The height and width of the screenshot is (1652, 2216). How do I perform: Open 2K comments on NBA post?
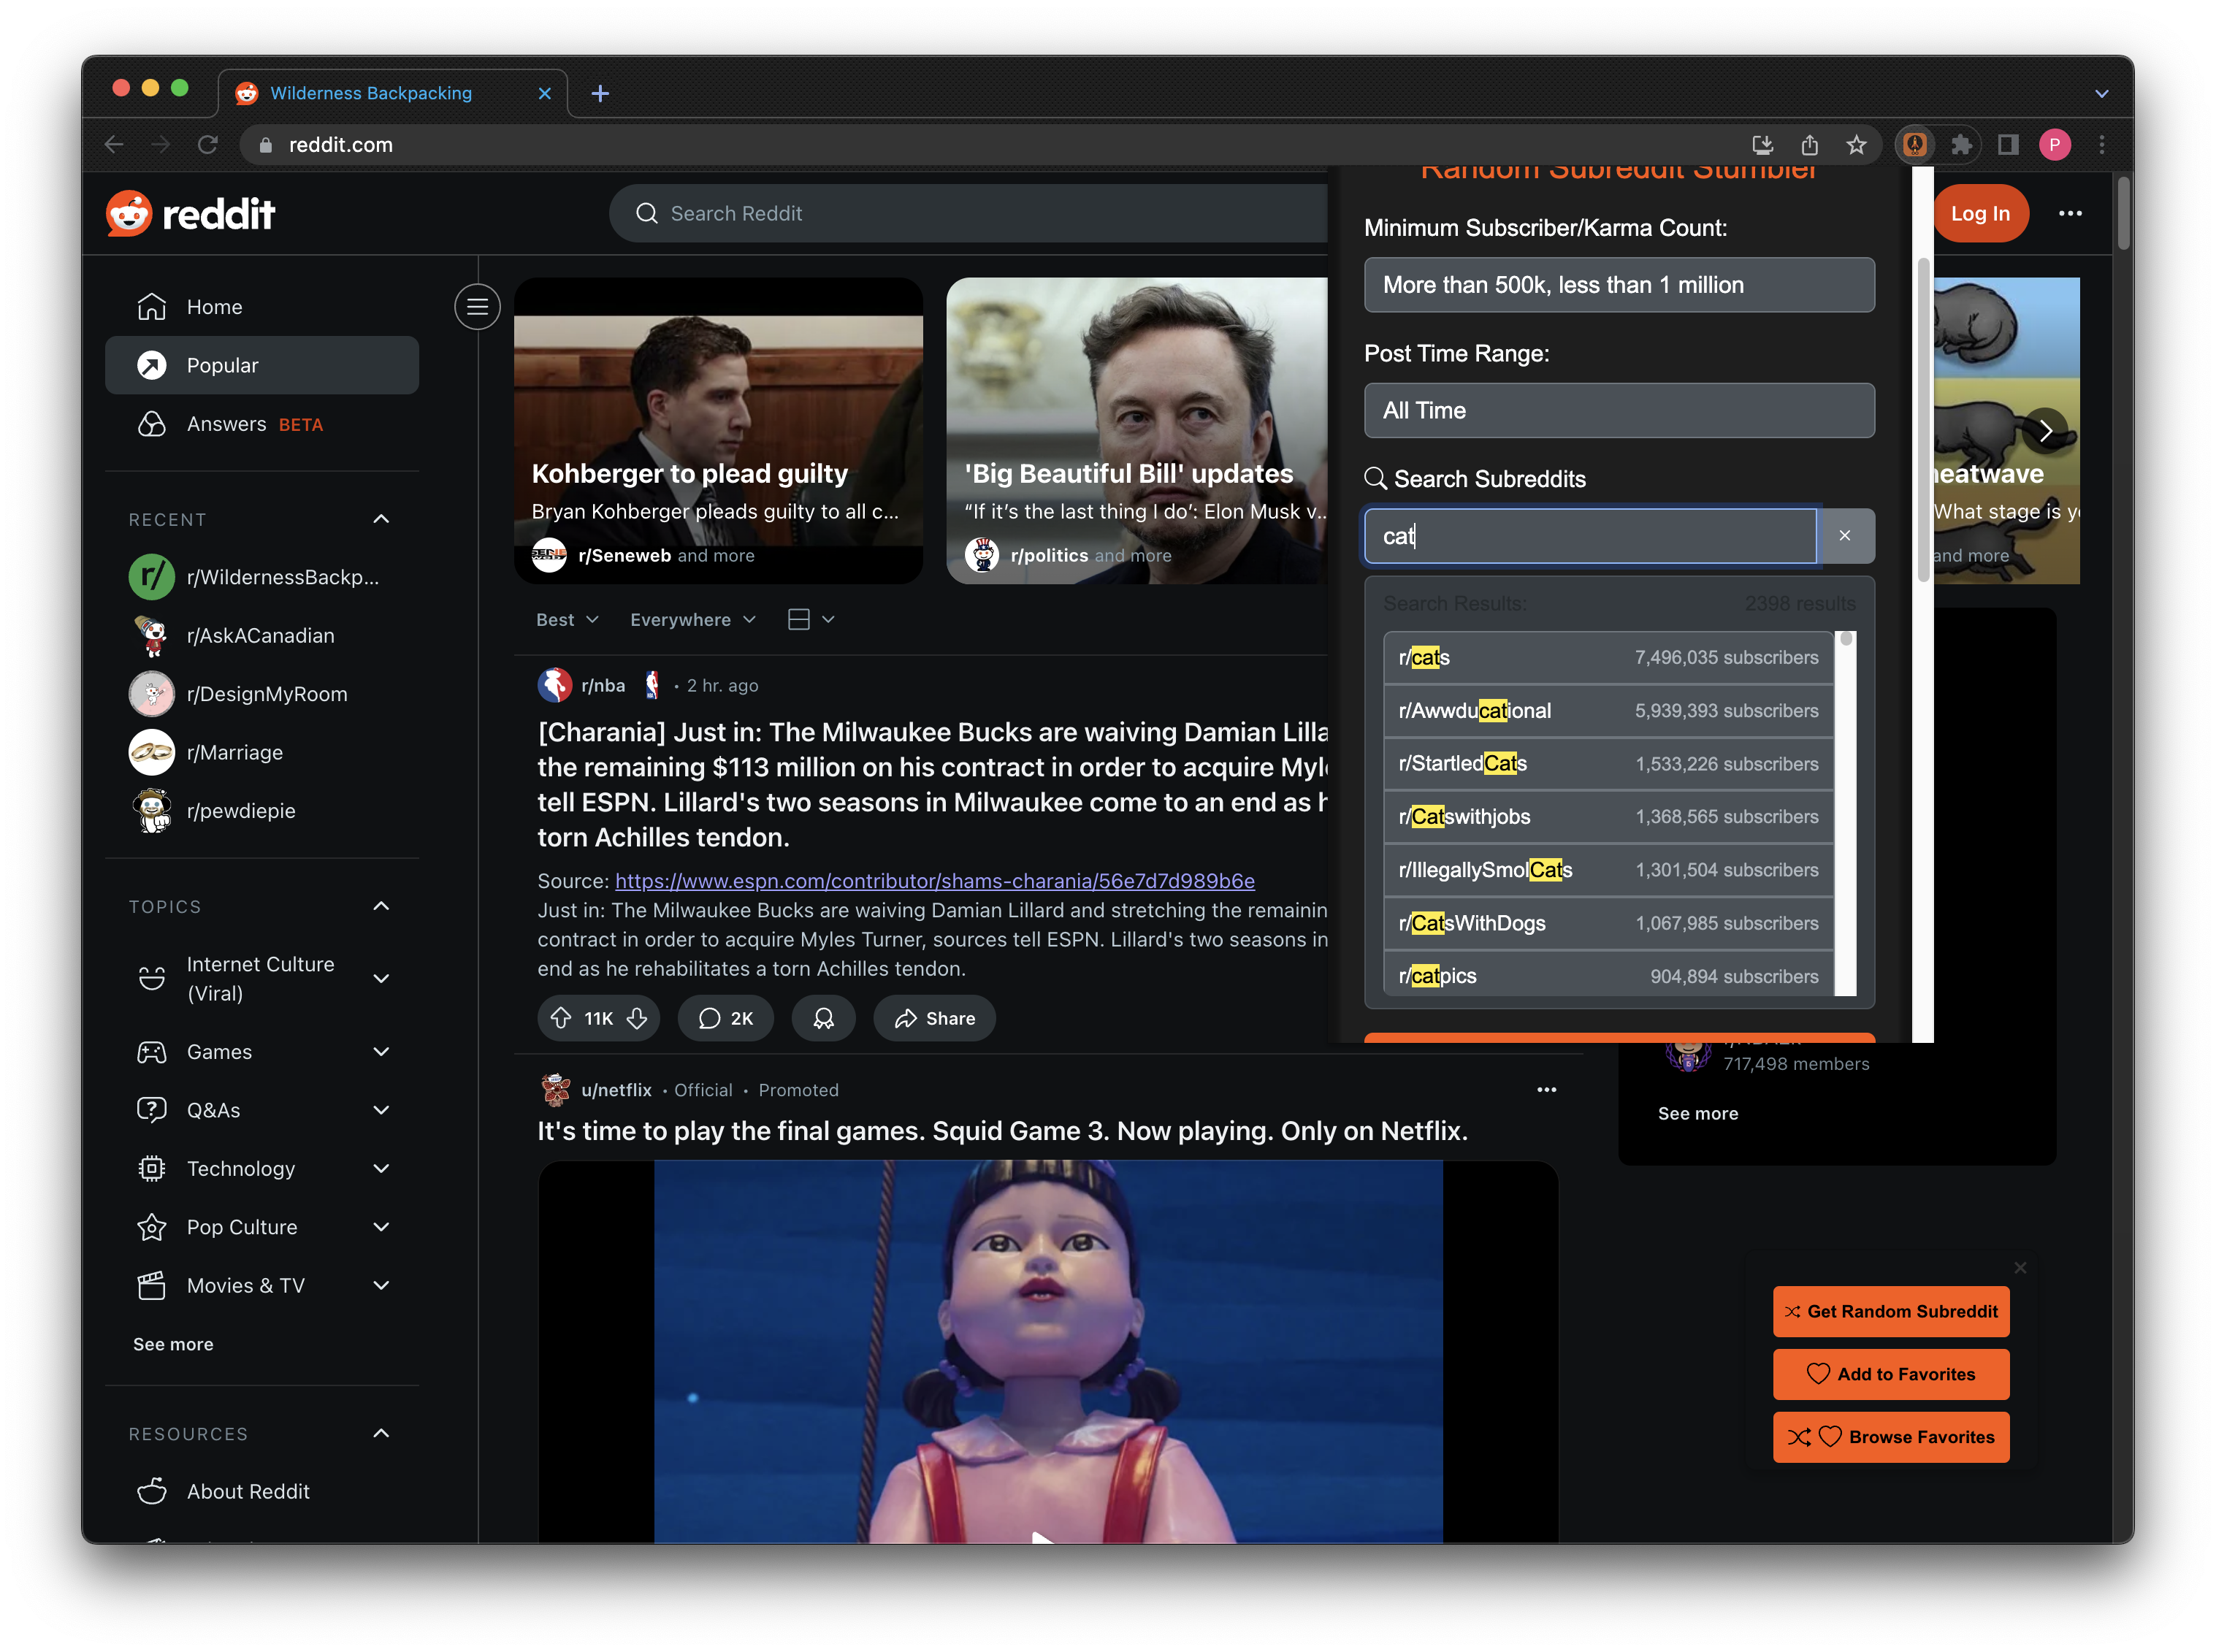tap(725, 1018)
